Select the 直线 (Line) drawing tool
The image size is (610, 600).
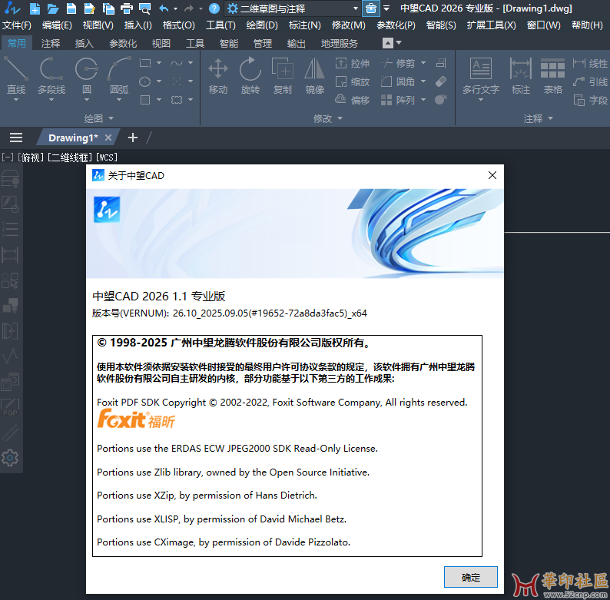16,76
